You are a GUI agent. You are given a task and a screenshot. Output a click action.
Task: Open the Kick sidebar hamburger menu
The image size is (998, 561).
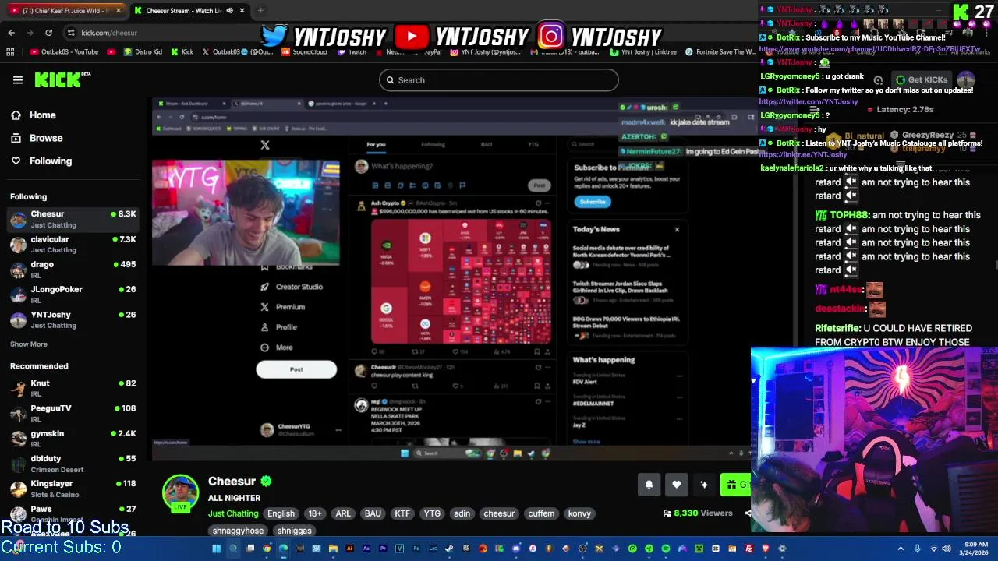[x=17, y=79]
